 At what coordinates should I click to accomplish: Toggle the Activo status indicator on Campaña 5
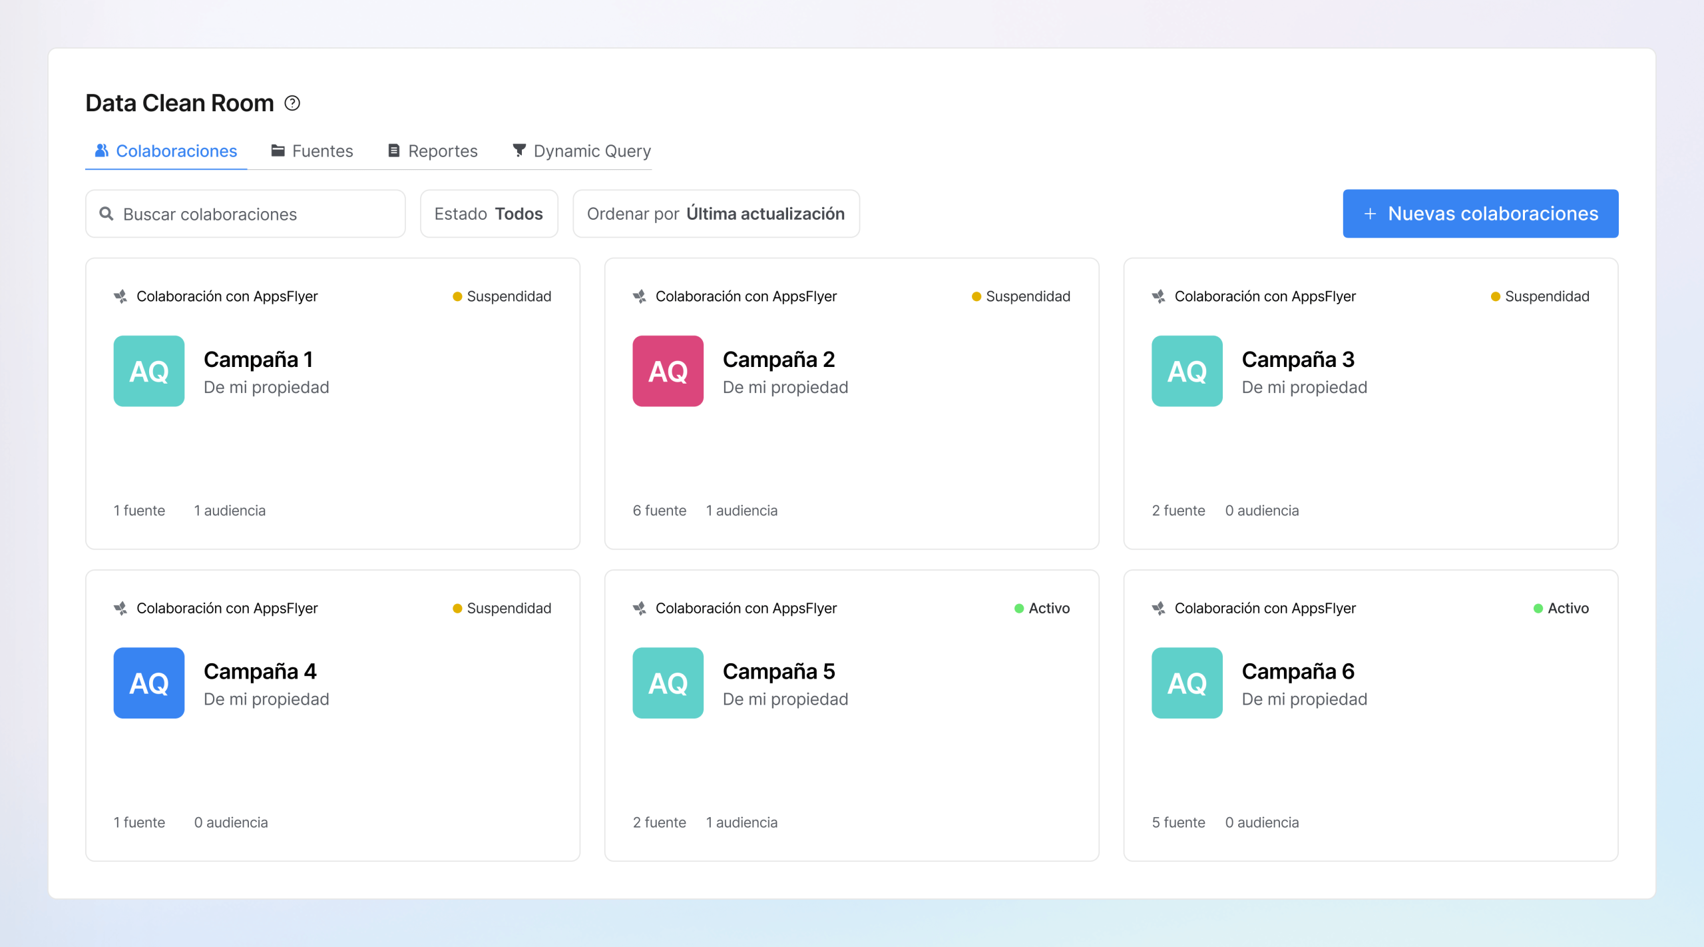point(1018,607)
